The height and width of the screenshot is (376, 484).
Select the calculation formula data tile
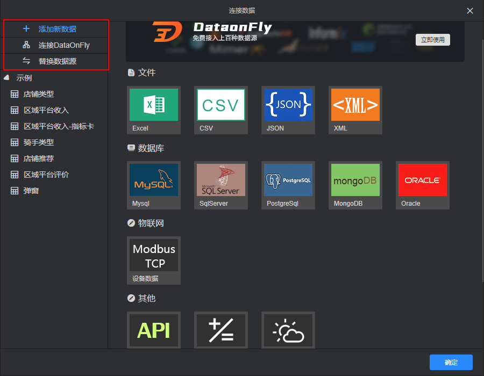click(221, 330)
